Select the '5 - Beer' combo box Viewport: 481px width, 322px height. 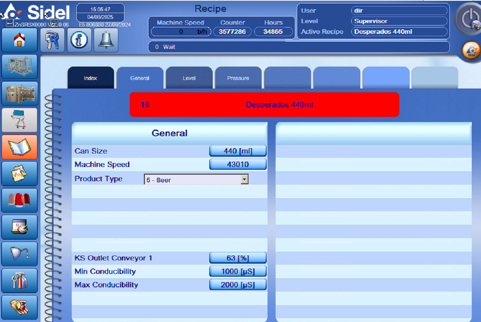coord(196,180)
